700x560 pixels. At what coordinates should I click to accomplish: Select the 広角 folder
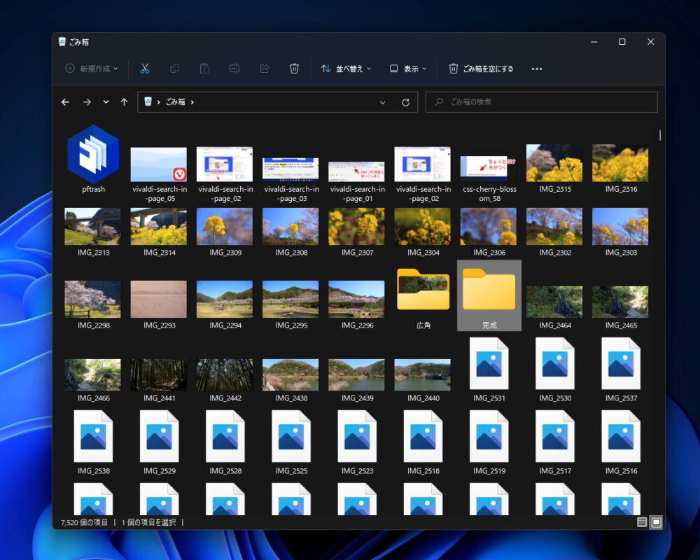coord(423,295)
